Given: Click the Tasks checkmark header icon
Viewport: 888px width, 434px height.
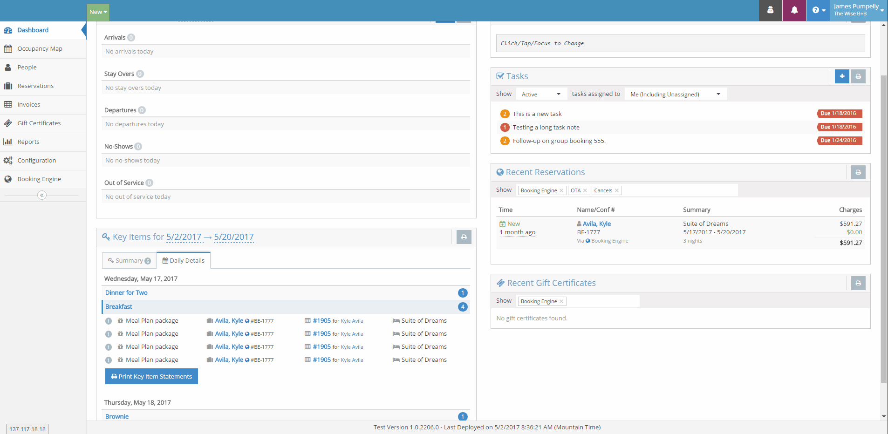Looking at the screenshot, I should (500, 76).
